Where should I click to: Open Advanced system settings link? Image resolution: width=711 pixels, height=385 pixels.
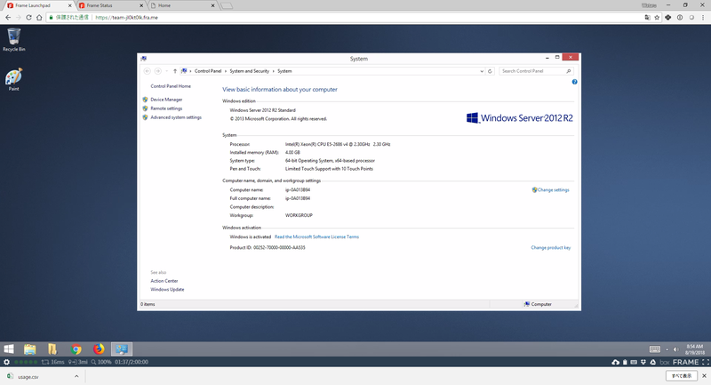tap(176, 117)
